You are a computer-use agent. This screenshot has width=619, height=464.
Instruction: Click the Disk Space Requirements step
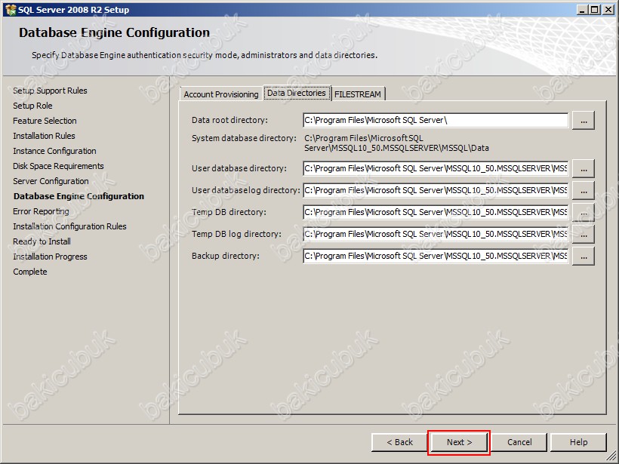pyautogui.click(x=58, y=166)
